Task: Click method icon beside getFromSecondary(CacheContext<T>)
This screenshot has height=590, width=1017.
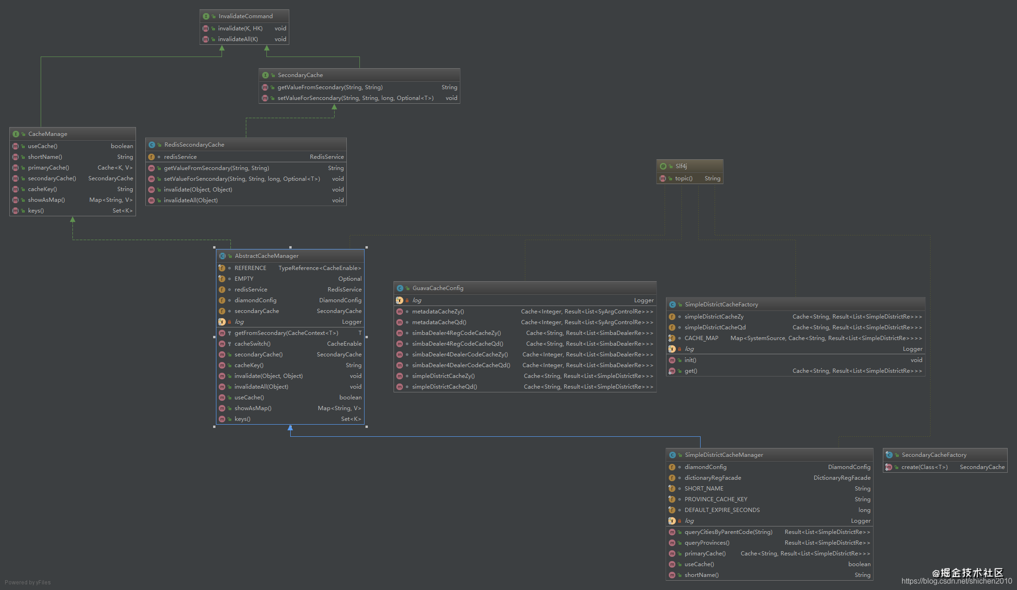Action: click(222, 333)
